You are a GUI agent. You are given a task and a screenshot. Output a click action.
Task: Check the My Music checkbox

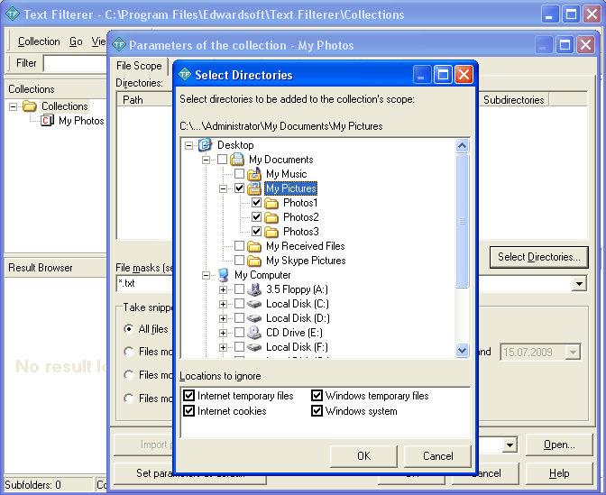[x=239, y=173]
